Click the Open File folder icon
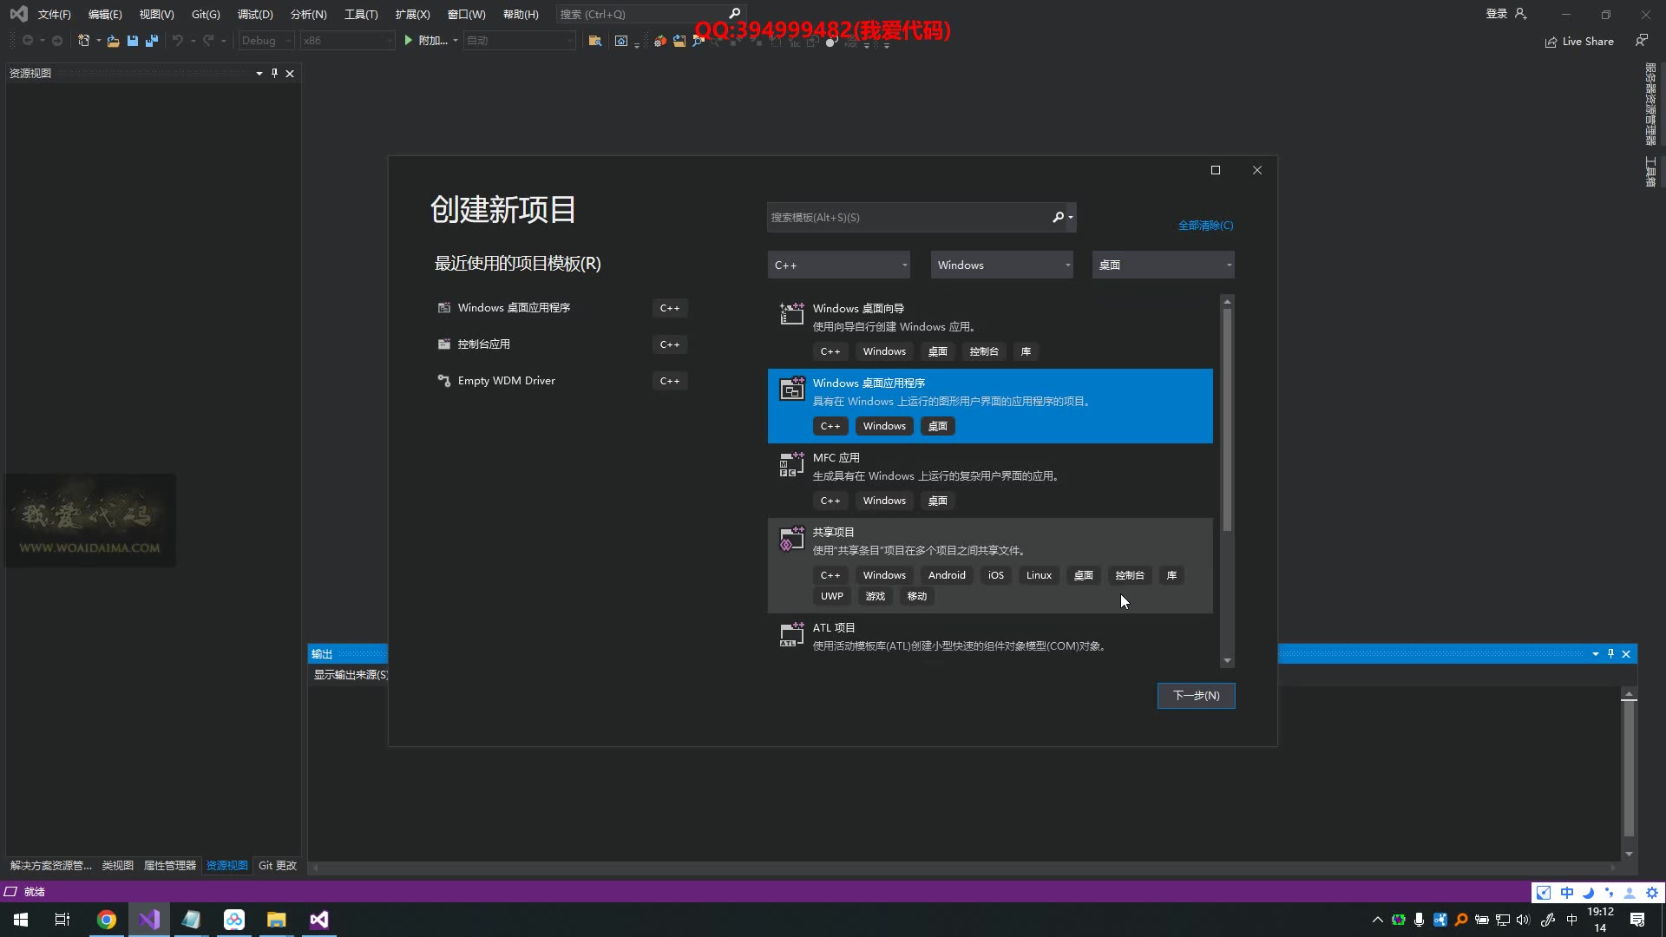 tap(113, 41)
